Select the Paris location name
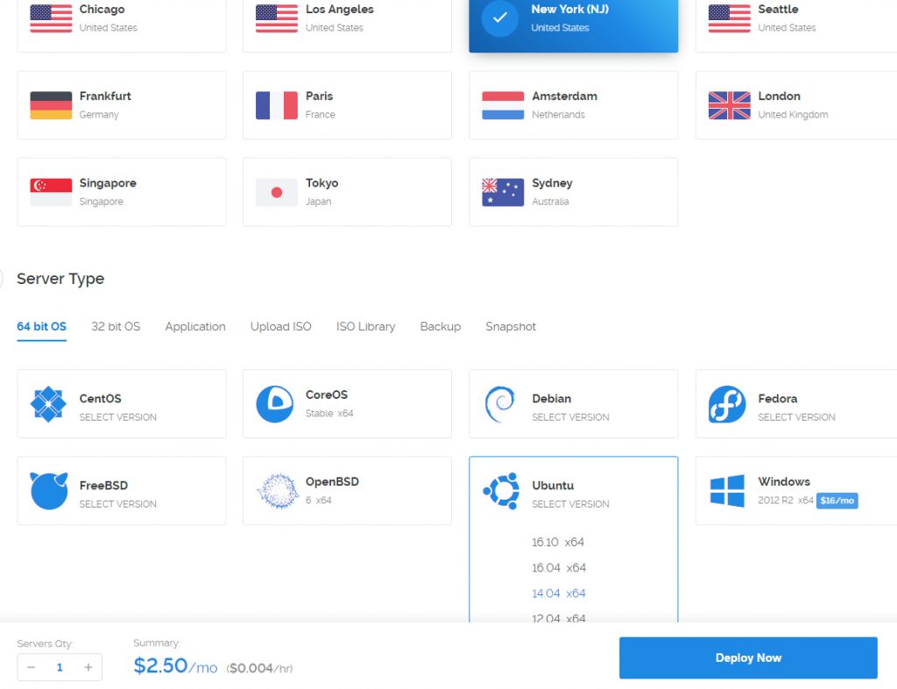 click(319, 96)
